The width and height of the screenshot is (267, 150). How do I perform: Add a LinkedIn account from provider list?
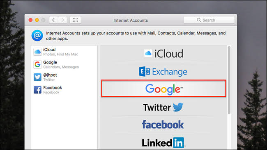click(163, 143)
